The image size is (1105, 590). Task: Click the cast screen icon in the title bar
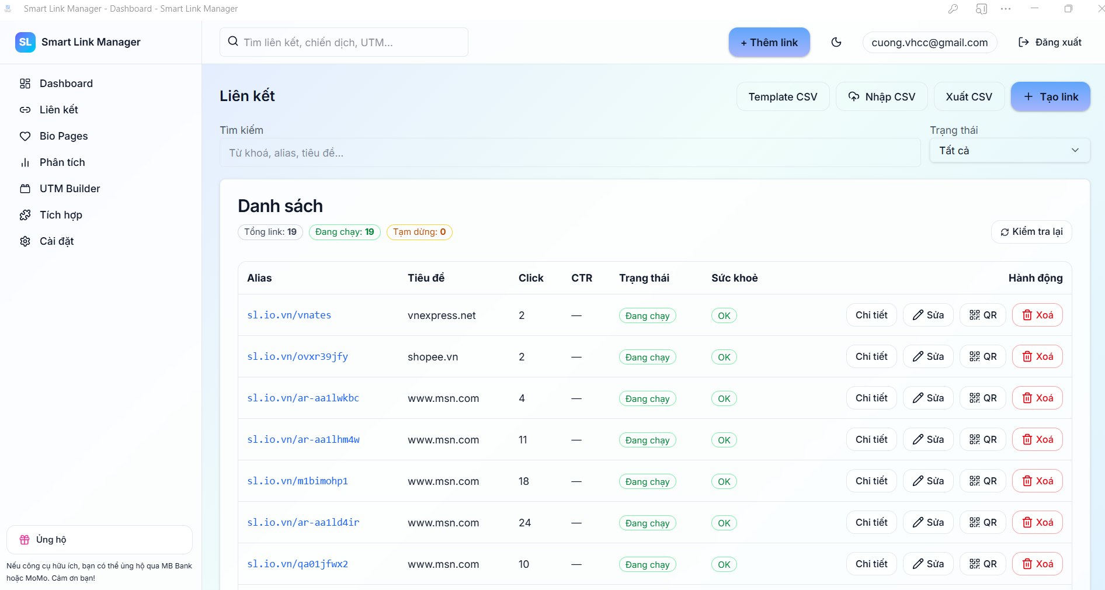[x=981, y=9]
